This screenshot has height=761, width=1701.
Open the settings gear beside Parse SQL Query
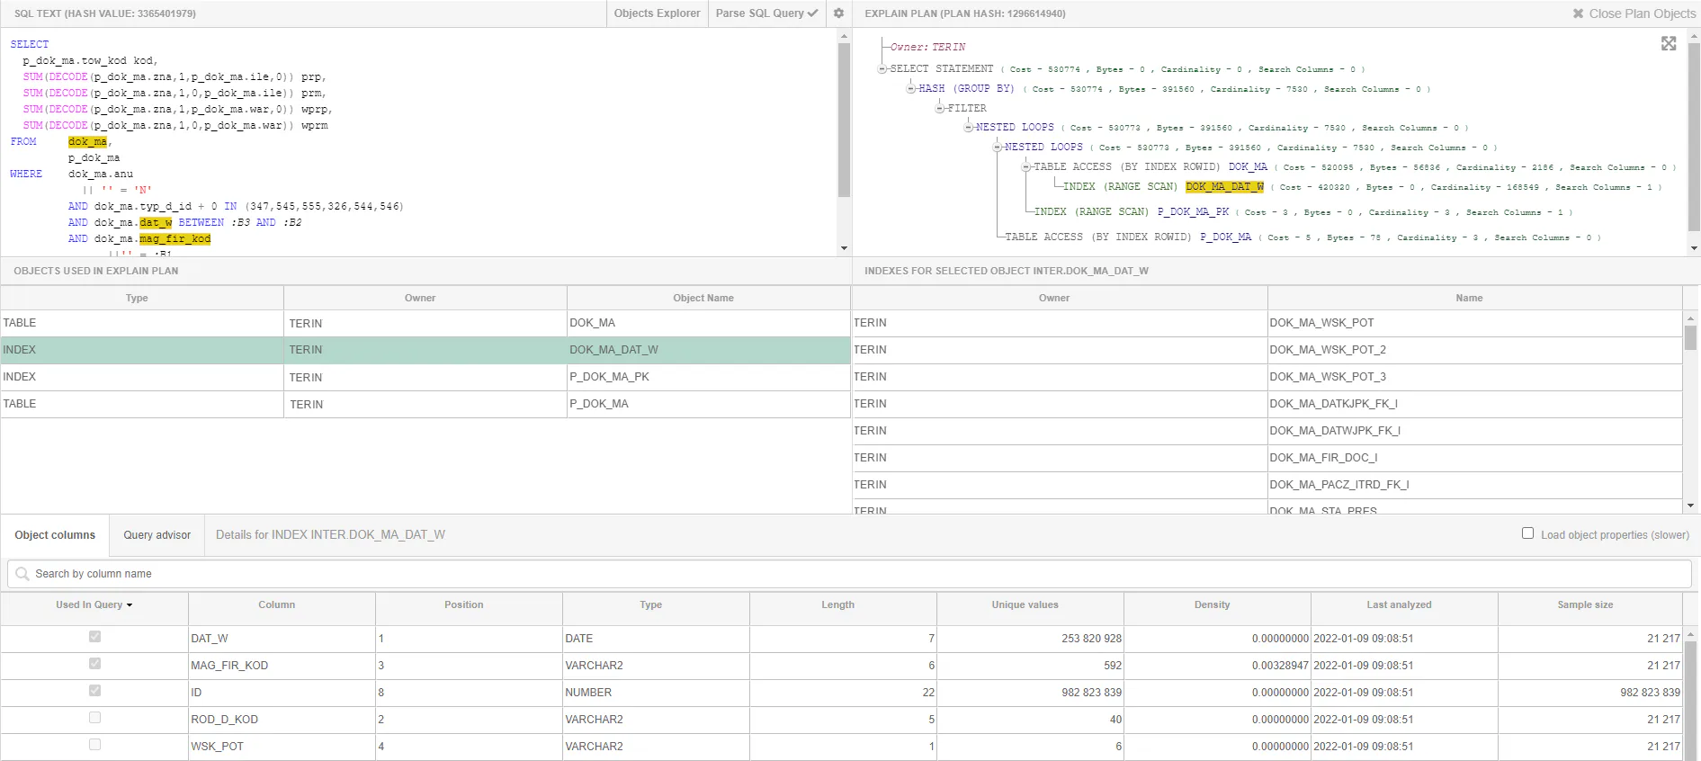[838, 13]
